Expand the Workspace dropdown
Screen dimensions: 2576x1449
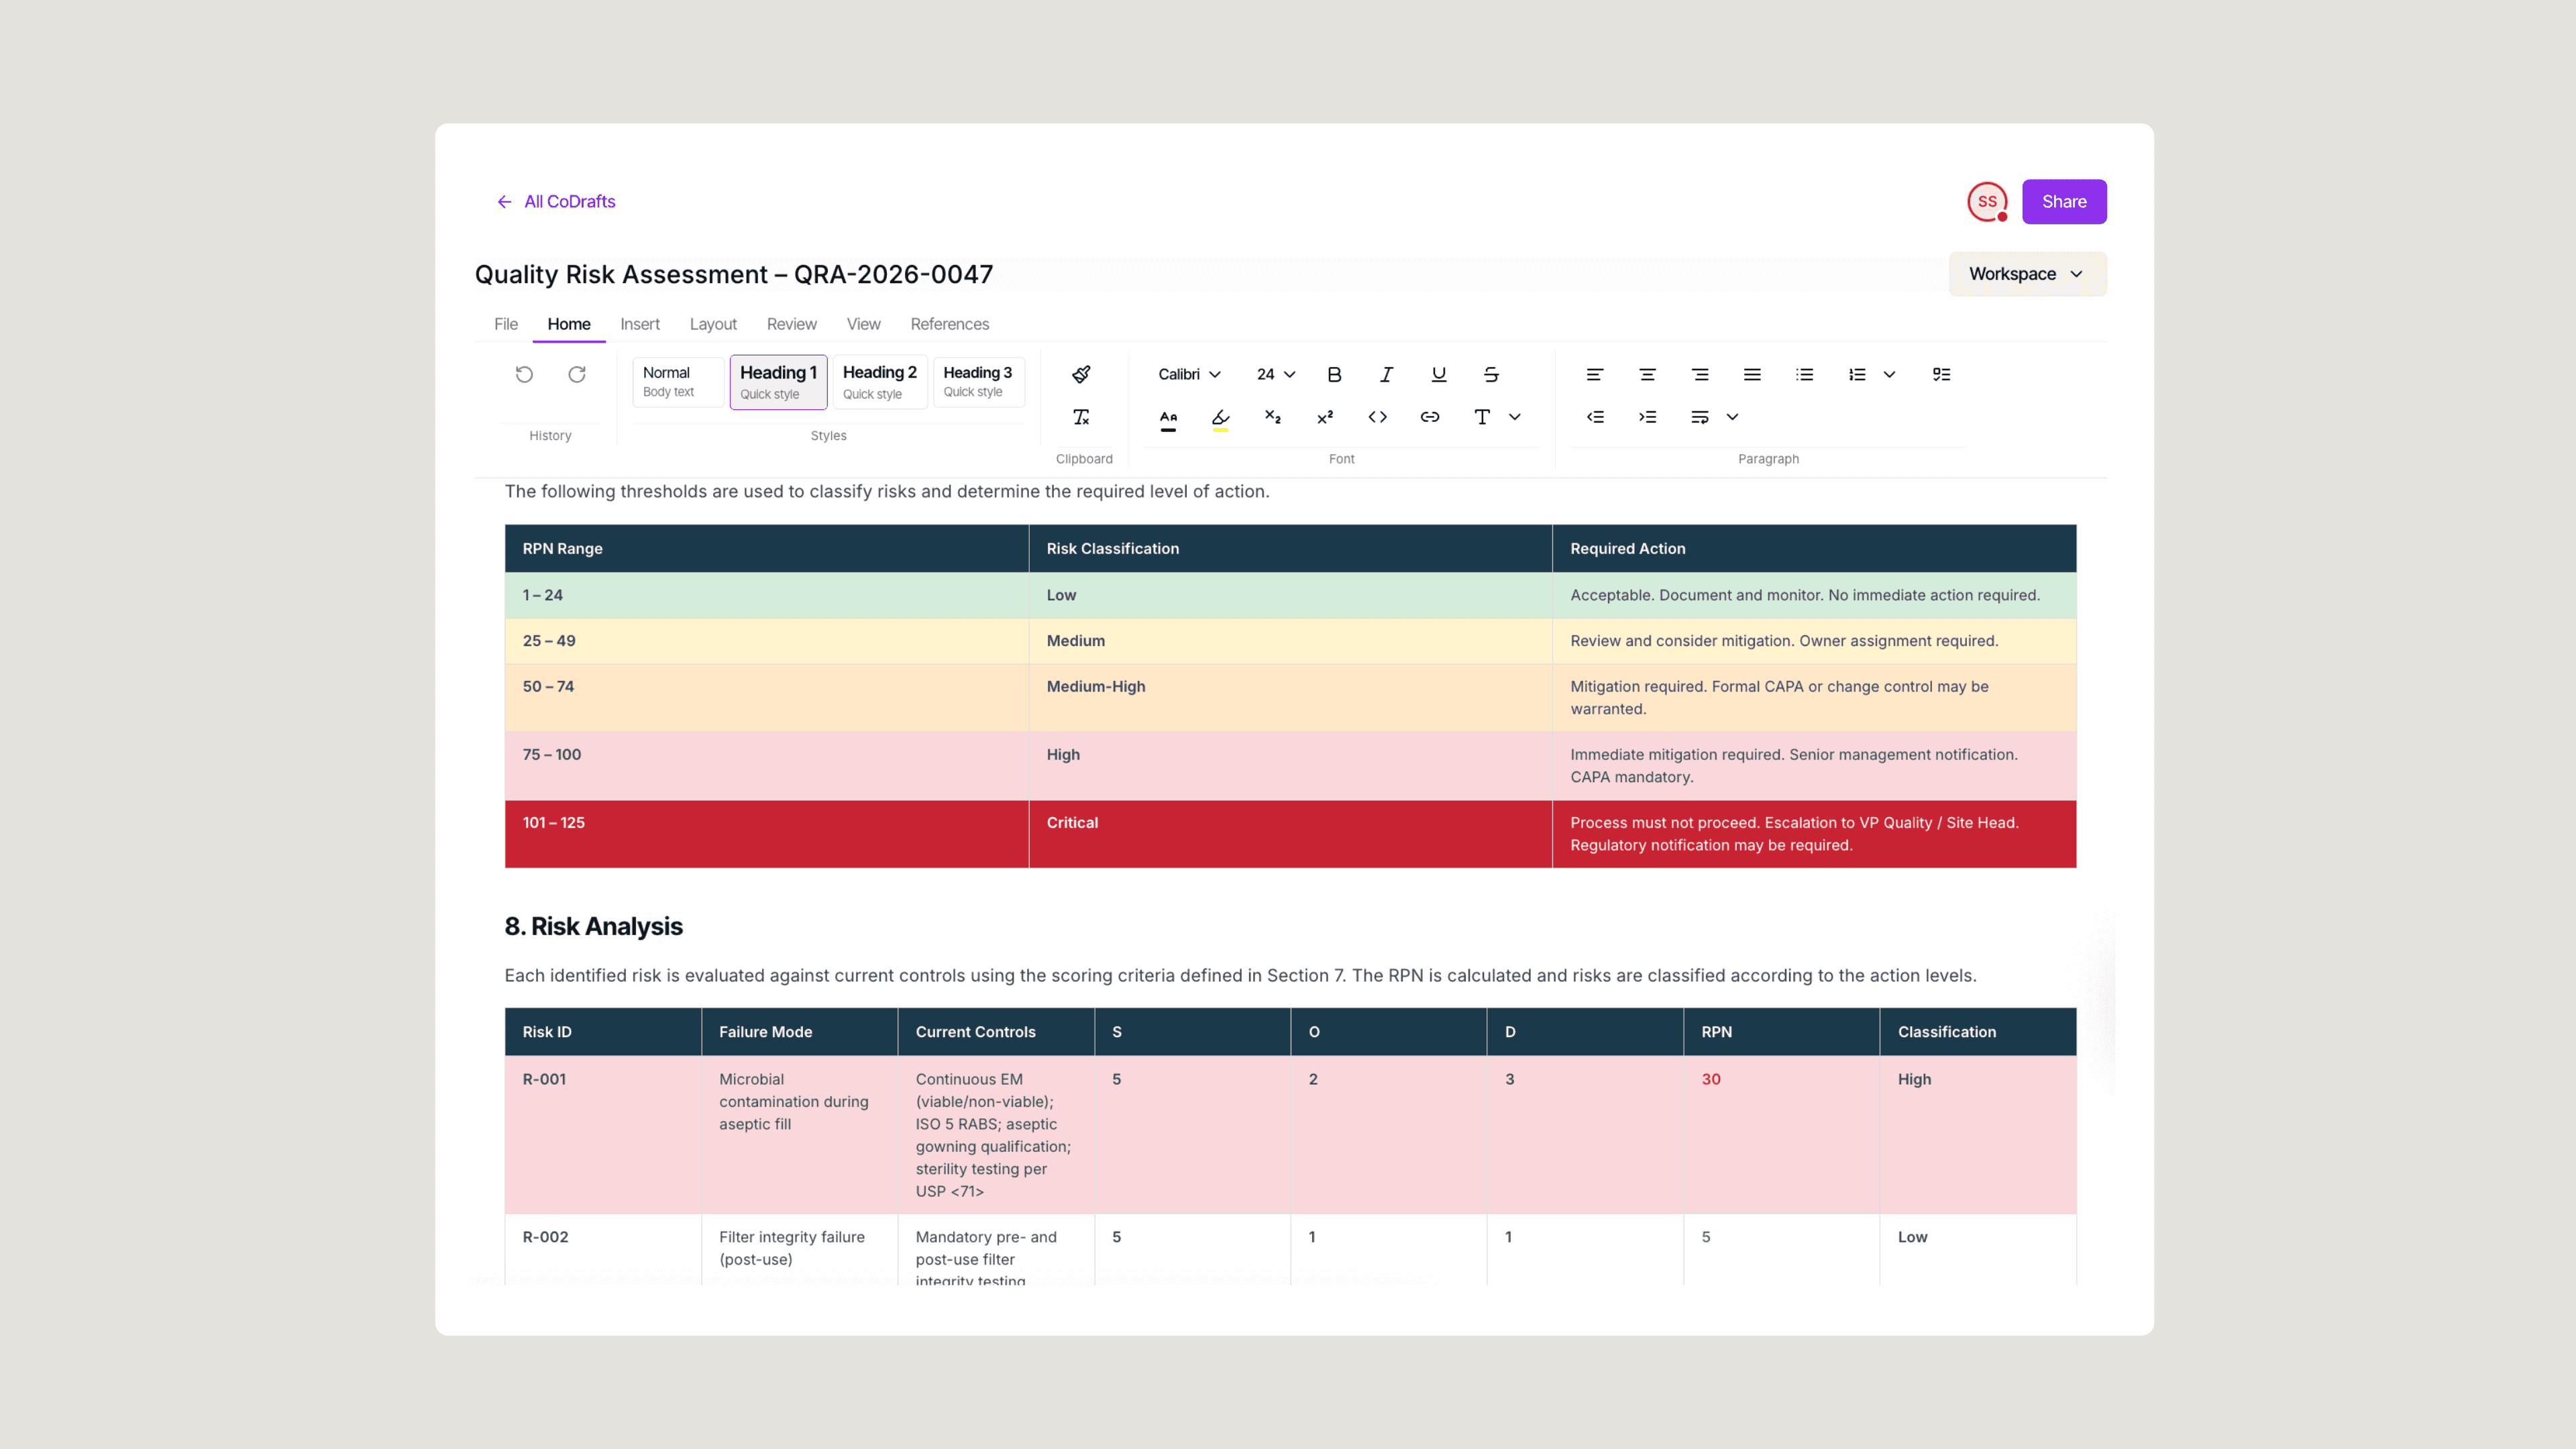click(x=2026, y=274)
